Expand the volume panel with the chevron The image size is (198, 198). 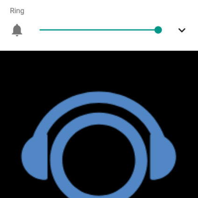pyautogui.click(x=182, y=30)
